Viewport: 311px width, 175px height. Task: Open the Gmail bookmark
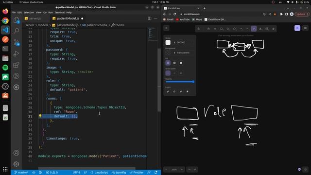(x=168, y=19)
